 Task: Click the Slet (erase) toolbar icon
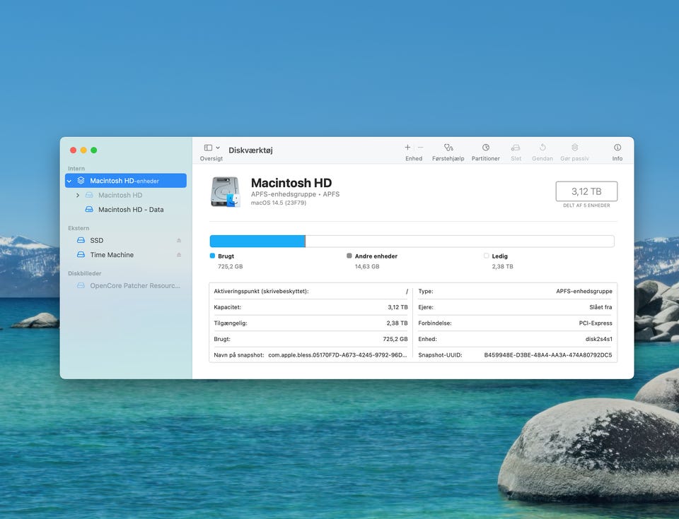tap(516, 148)
